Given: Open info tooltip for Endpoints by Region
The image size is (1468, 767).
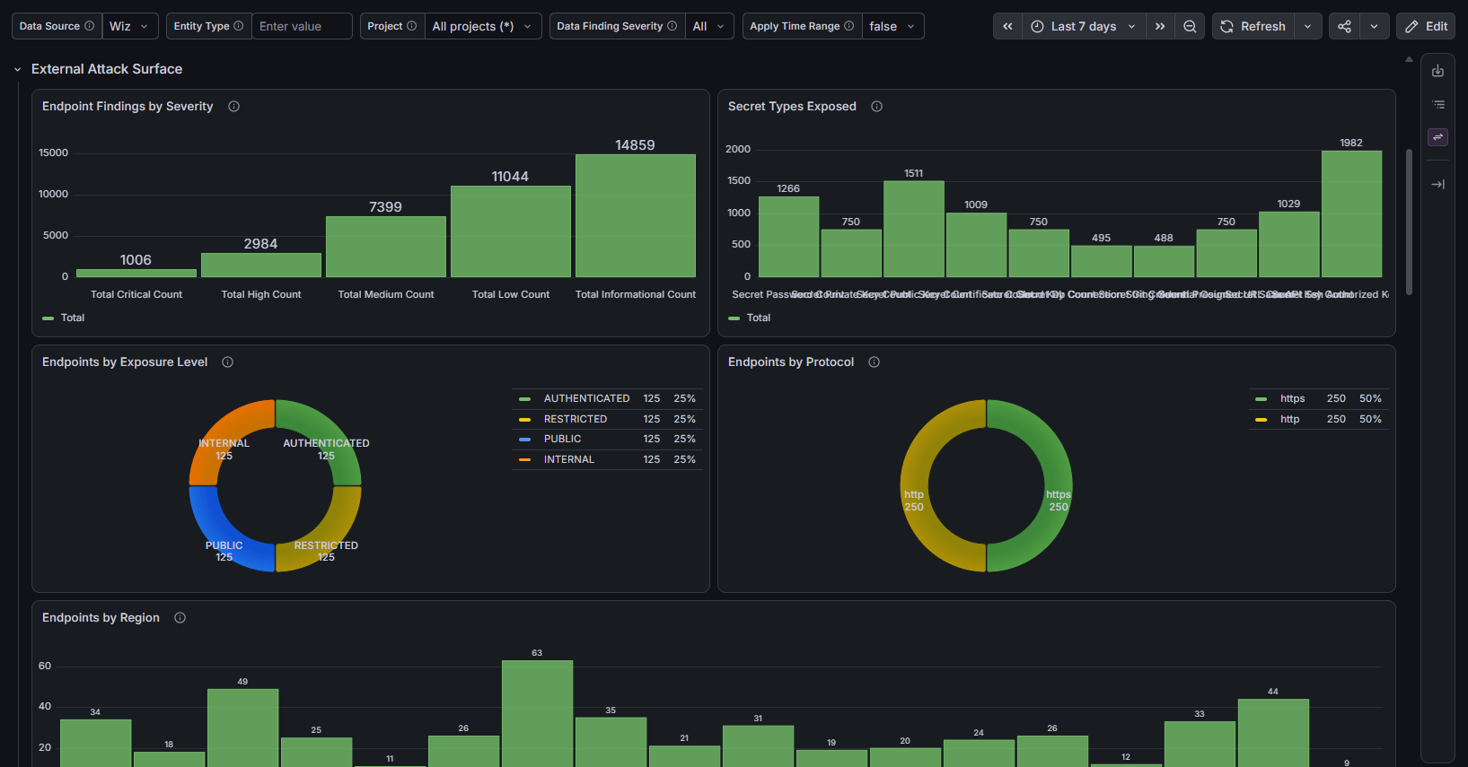Looking at the screenshot, I should coord(180,617).
